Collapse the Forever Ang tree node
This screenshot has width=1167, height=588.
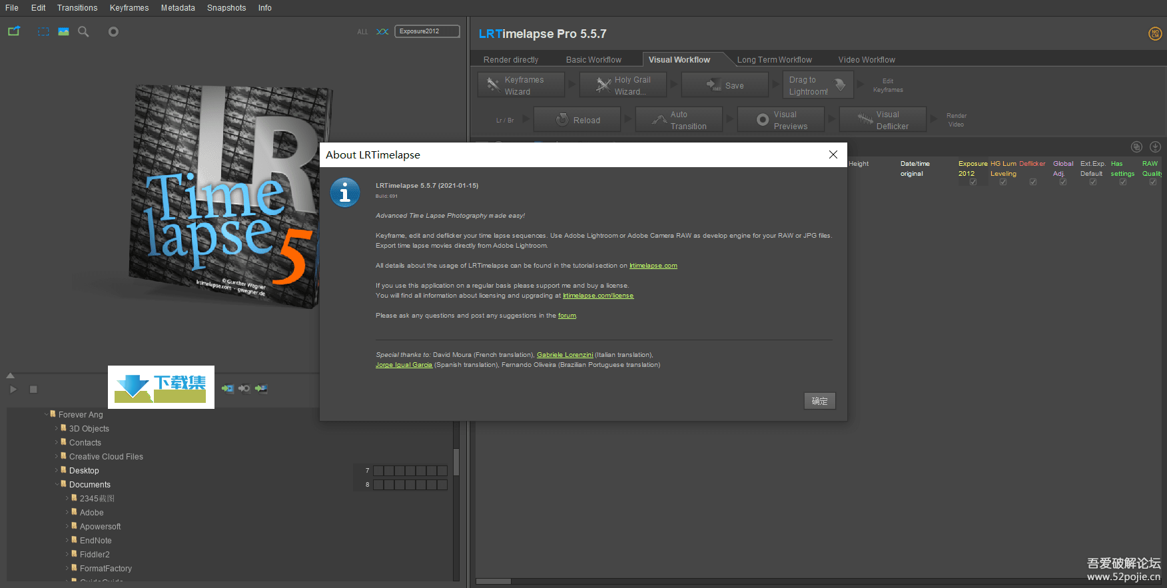tap(46, 414)
